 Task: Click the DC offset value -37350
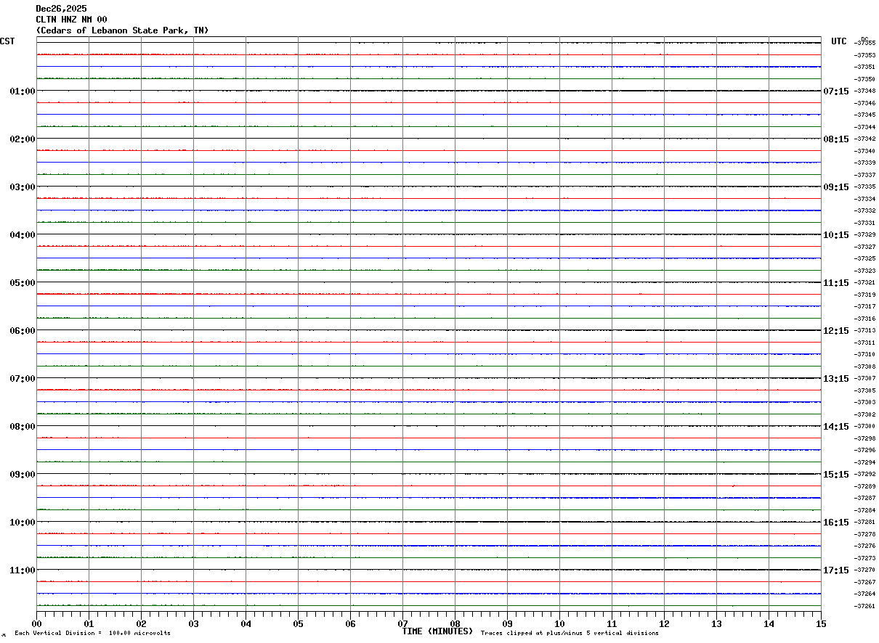tap(864, 79)
